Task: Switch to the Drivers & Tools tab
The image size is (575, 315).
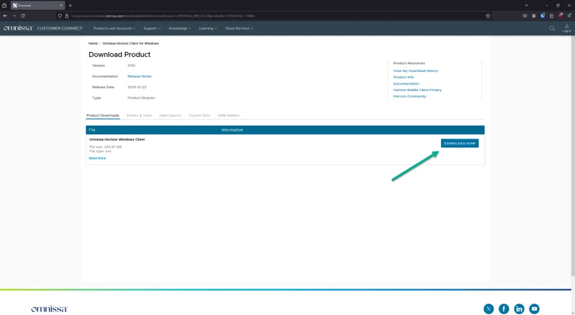Action: coord(139,115)
